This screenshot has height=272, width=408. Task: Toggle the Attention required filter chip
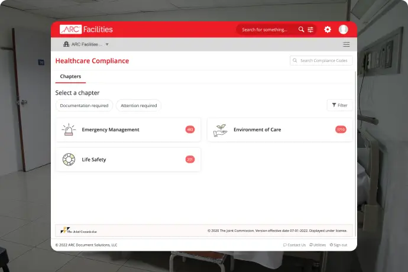pyautogui.click(x=138, y=105)
